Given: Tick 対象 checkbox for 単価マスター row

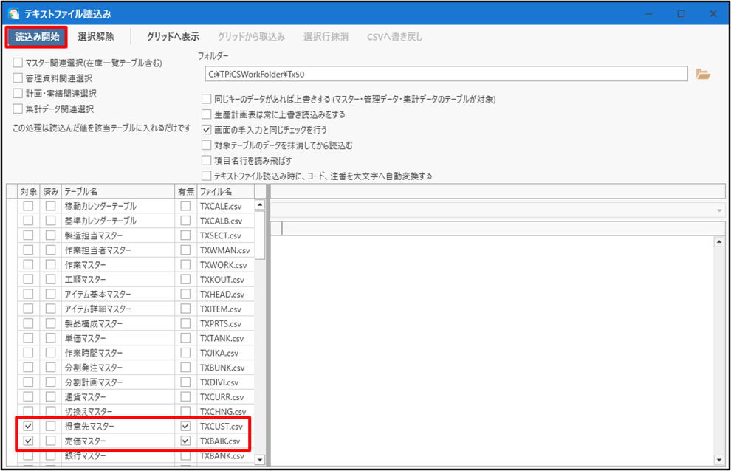Looking at the screenshot, I should pyautogui.click(x=29, y=337).
